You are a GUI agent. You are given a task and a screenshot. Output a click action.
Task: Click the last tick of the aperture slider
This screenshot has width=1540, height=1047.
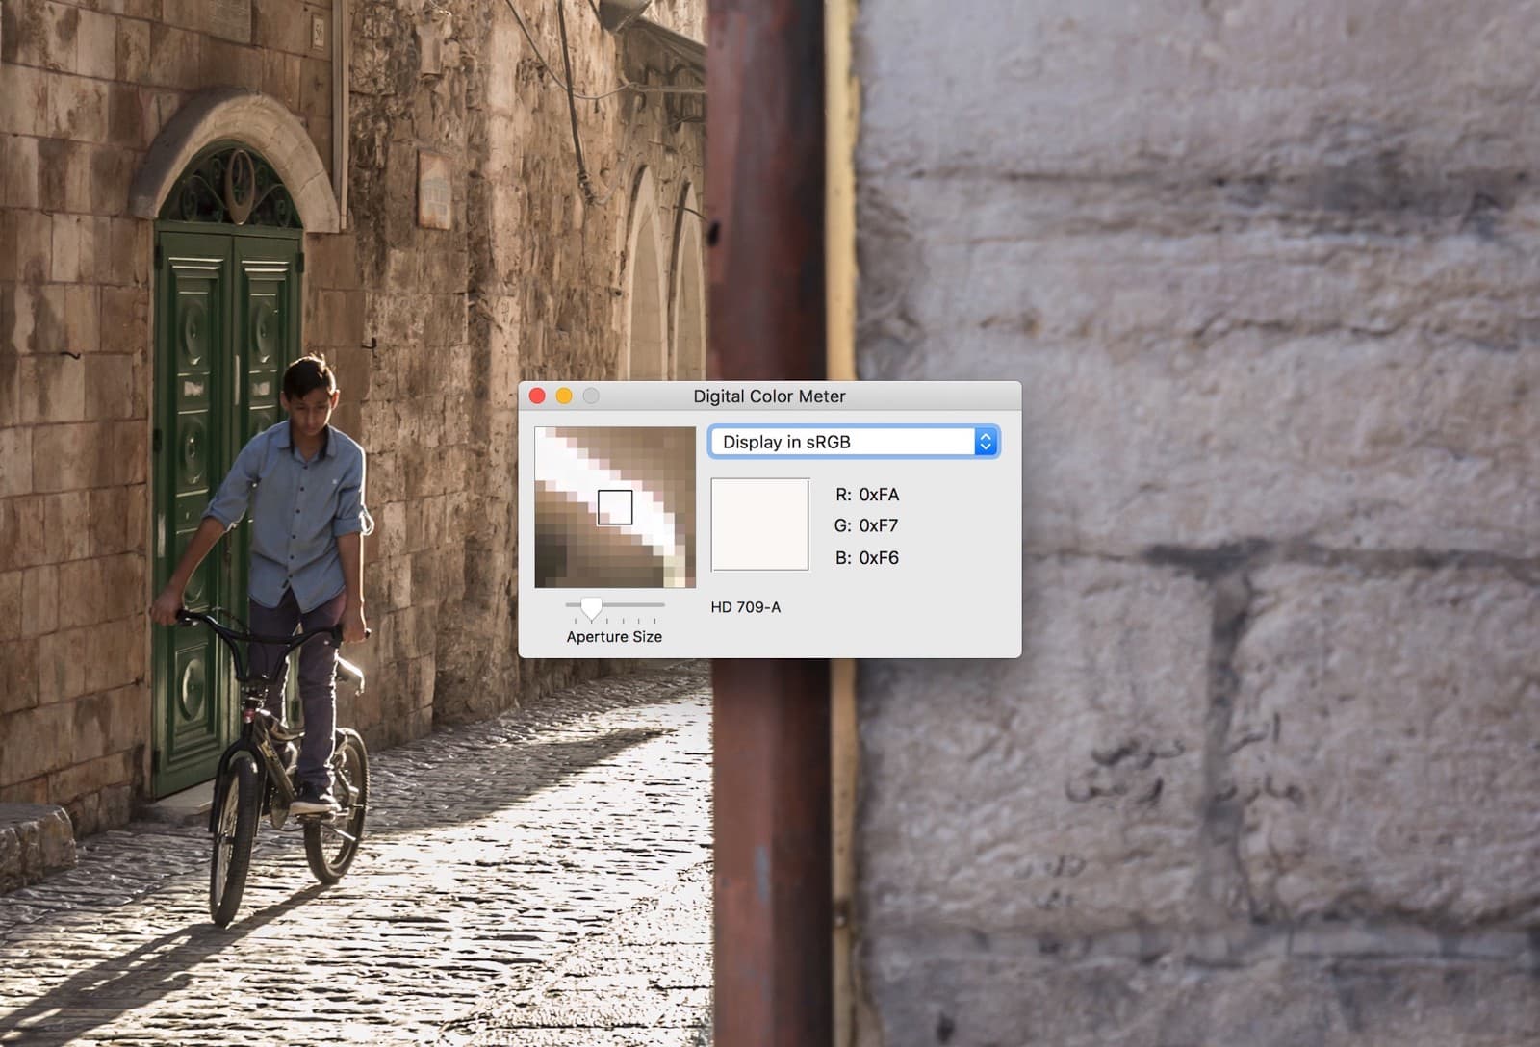(655, 621)
